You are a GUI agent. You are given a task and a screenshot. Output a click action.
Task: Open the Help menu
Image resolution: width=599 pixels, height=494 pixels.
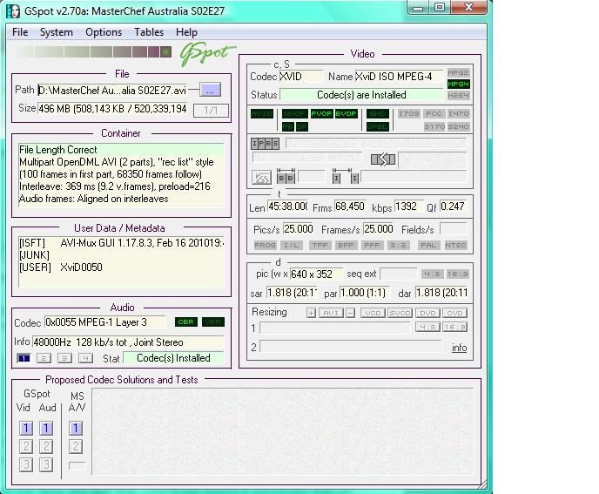click(x=186, y=32)
